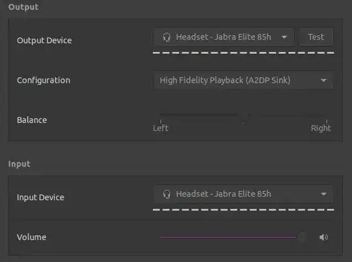Click the input Volume slider knob
This screenshot has height=262, width=352.
tap(302, 237)
